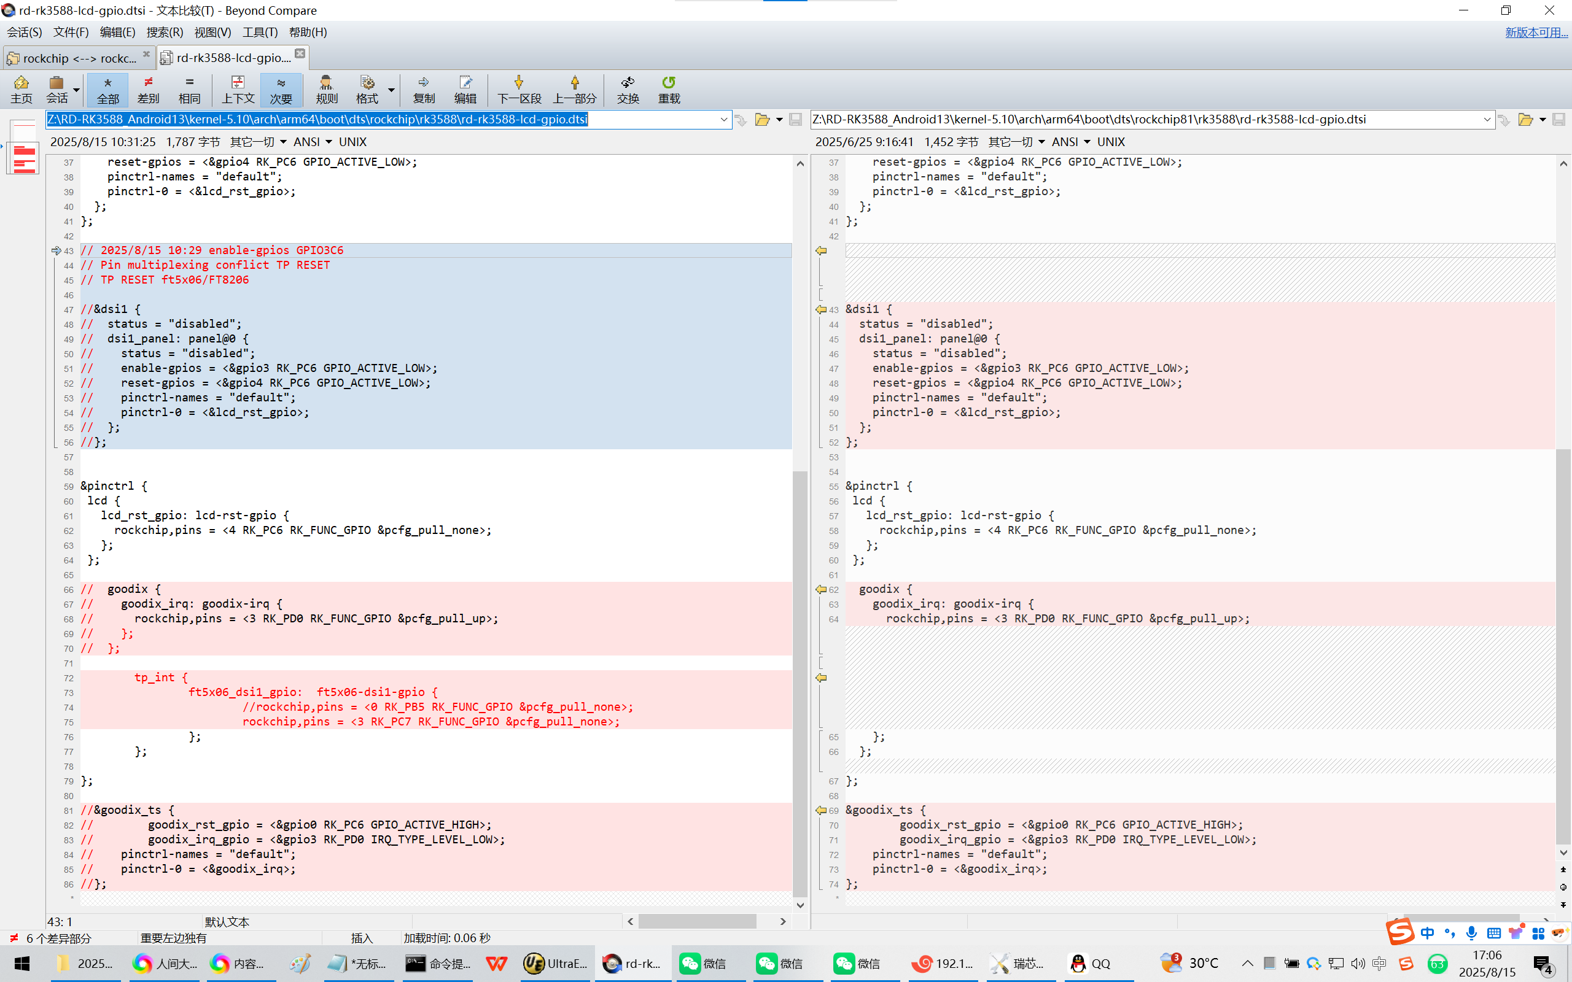1572x982 pixels.
Task: Expand the left path history dropdown
Action: point(723,120)
